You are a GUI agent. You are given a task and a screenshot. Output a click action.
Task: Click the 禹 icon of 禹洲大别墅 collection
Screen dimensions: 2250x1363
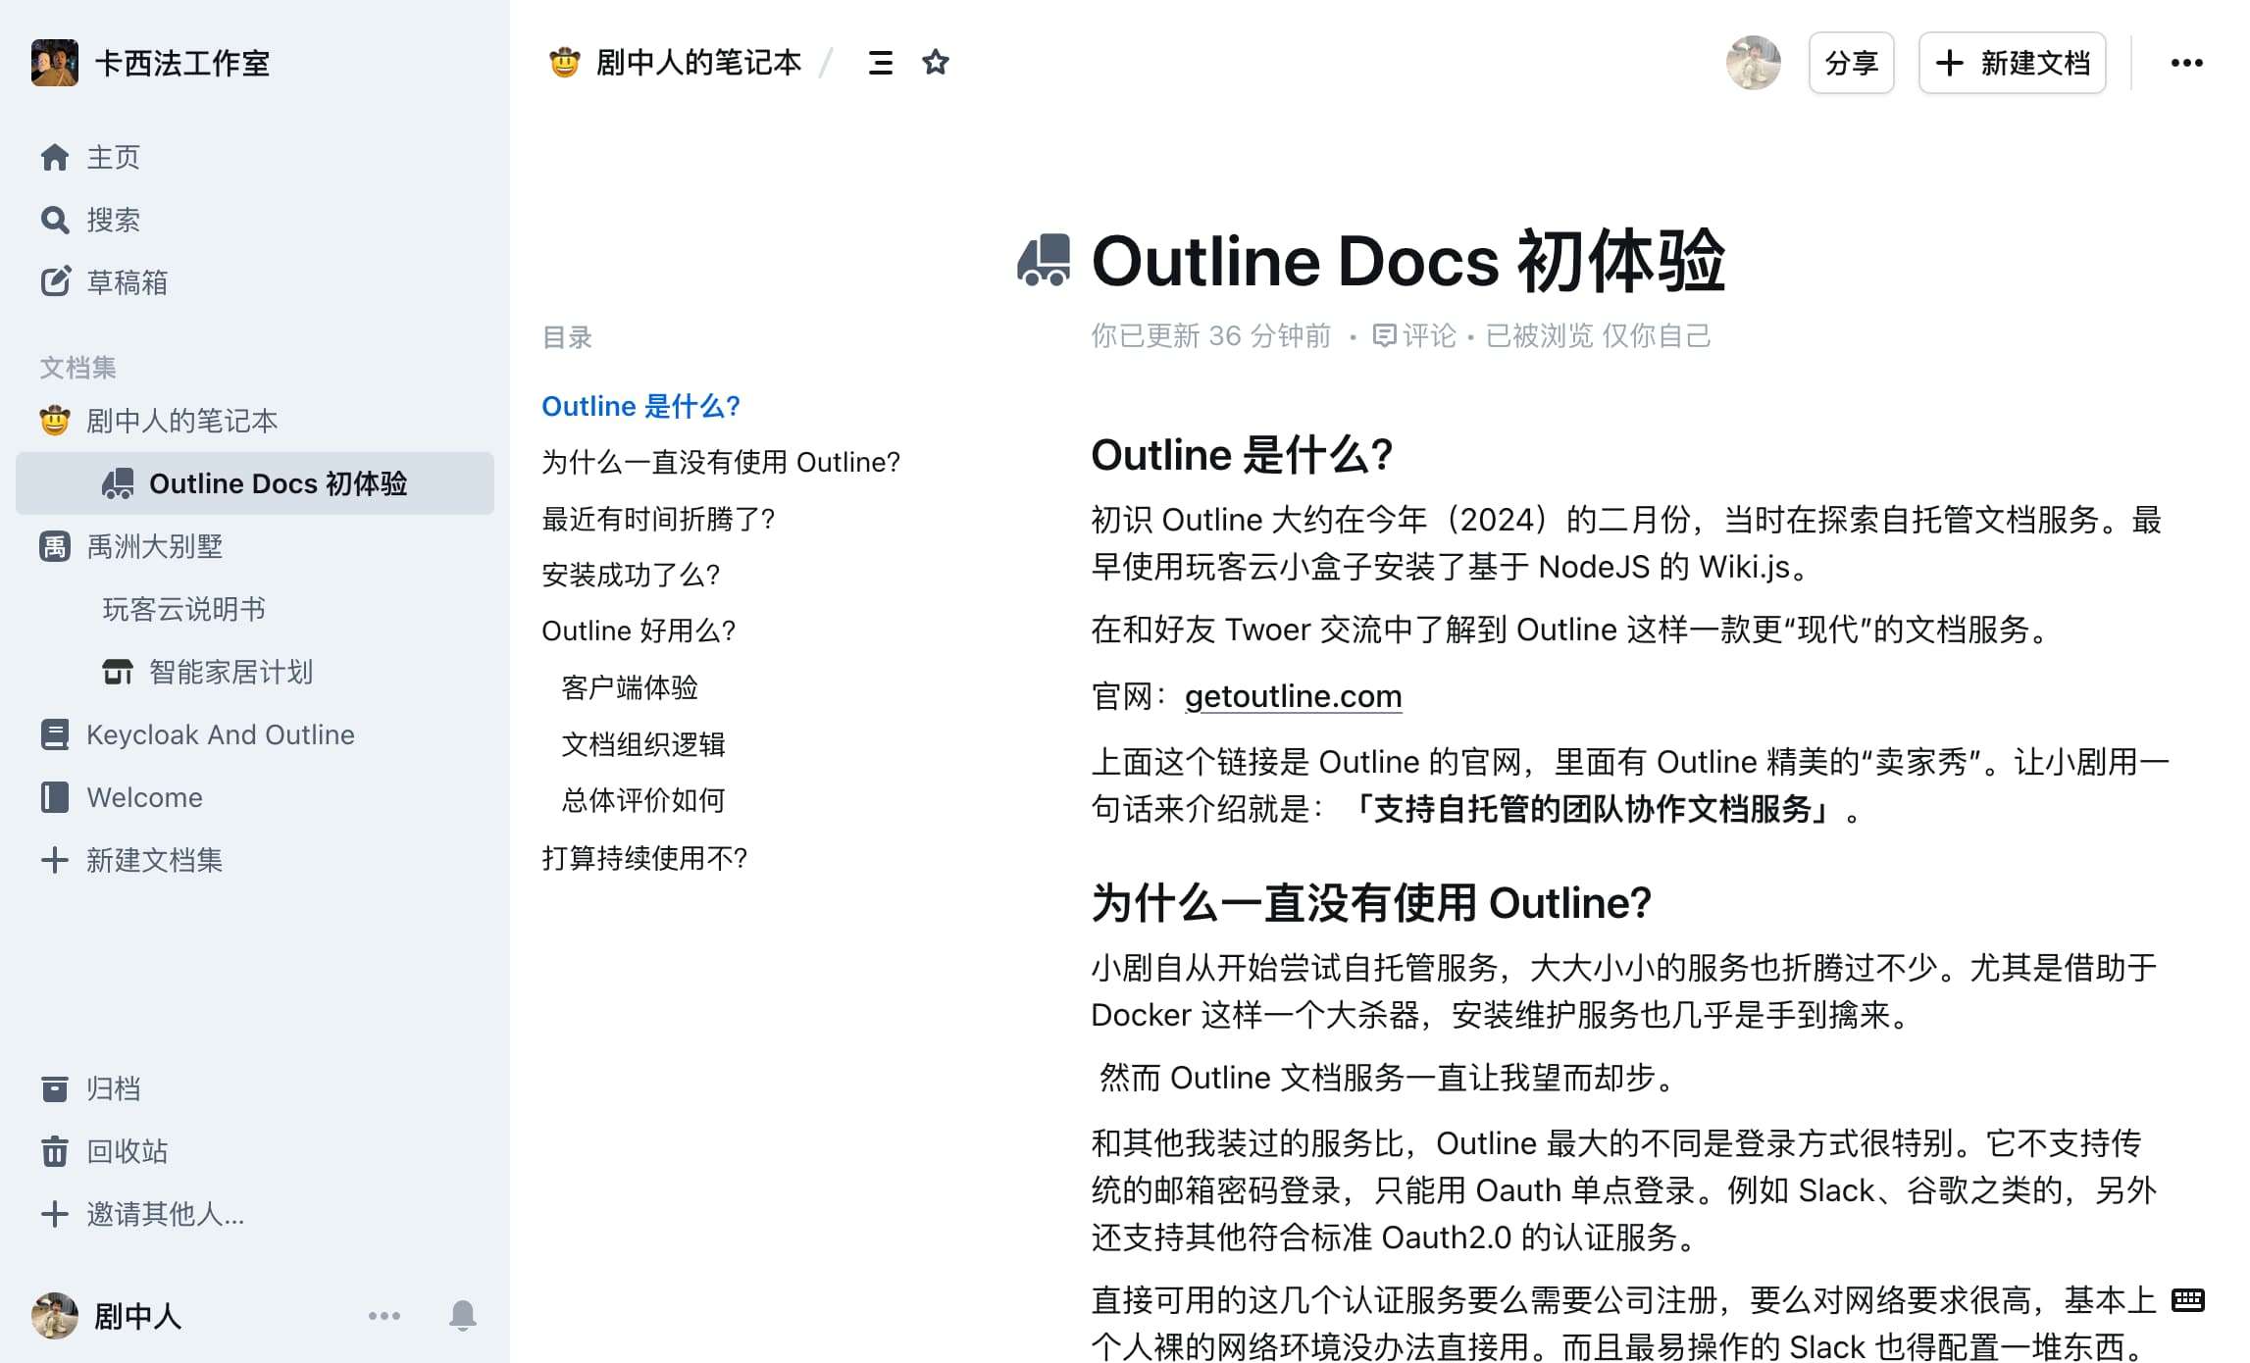coord(55,546)
